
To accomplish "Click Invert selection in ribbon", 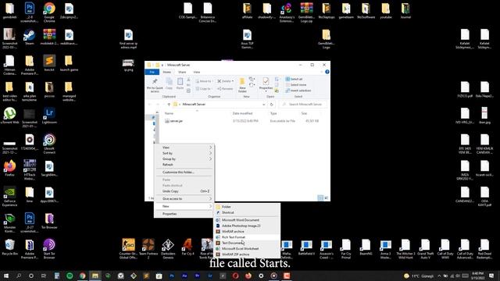I will [298, 91].
